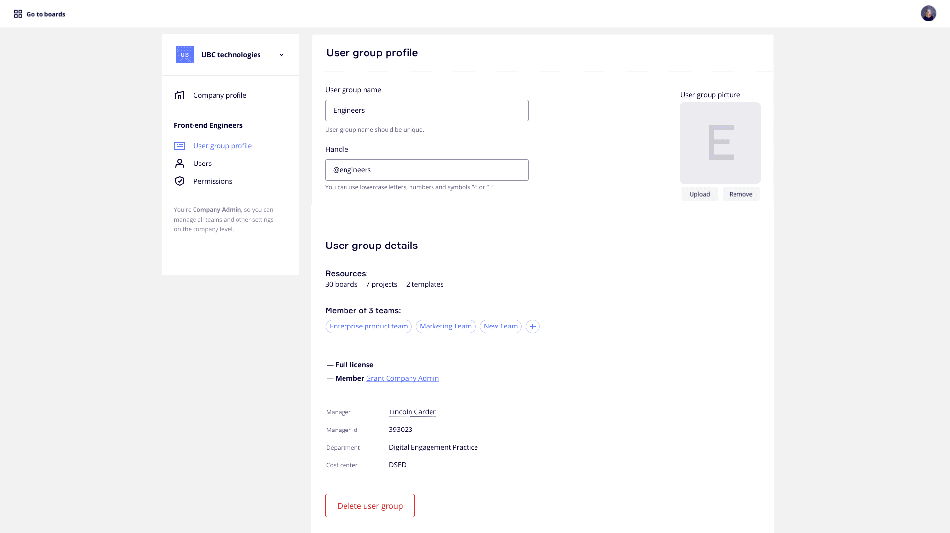Click the UB company logo badge
The width and height of the screenshot is (950, 533).
click(185, 55)
